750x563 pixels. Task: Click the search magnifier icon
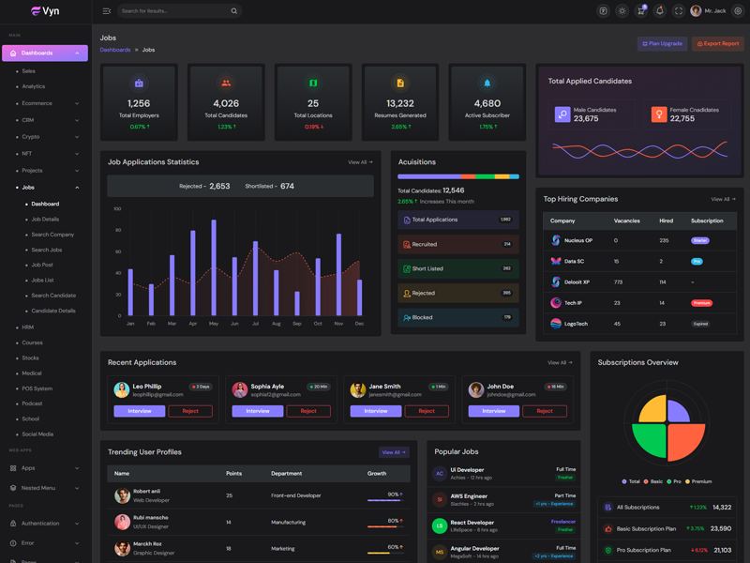(x=234, y=11)
